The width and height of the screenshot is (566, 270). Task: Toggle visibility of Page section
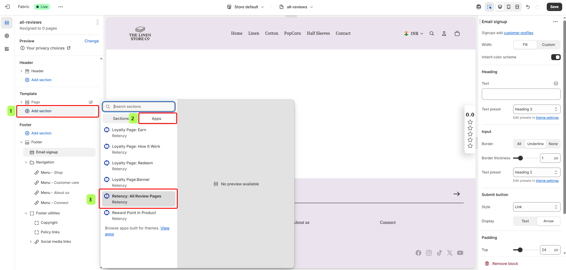91,102
